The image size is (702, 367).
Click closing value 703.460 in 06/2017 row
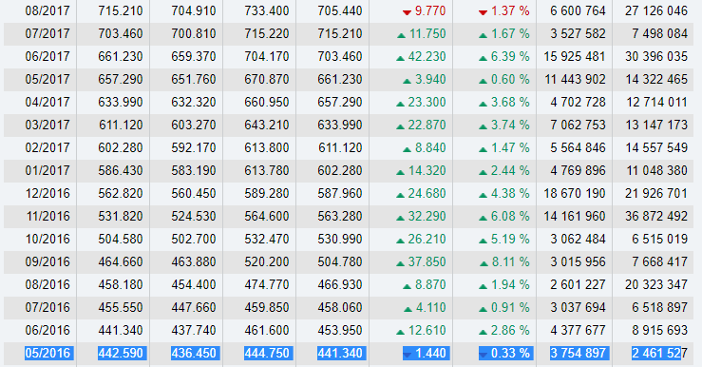(x=340, y=56)
